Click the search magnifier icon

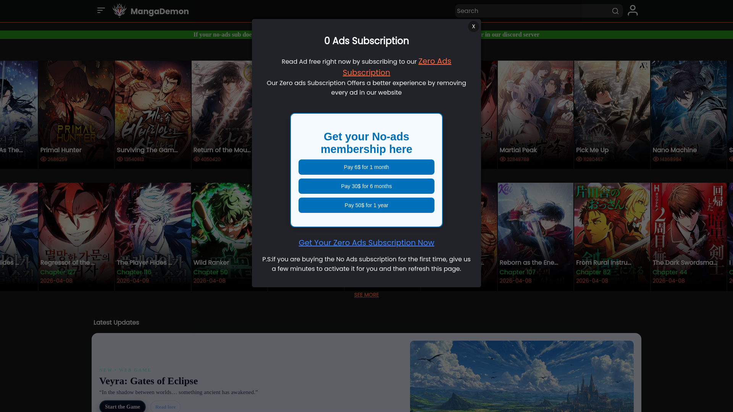click(x=615, y=11)
